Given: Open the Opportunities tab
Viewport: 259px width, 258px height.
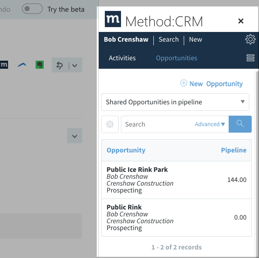Looking at the screenshot, I should [176, 58].
